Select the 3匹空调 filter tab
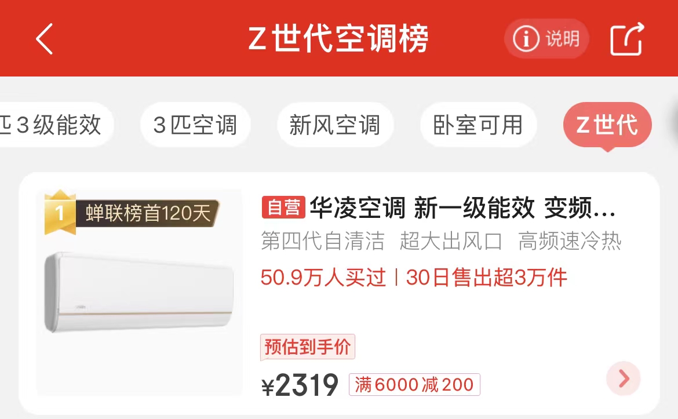Image resolution: width=678 pixels, height=419 pixels. (195, 125)
